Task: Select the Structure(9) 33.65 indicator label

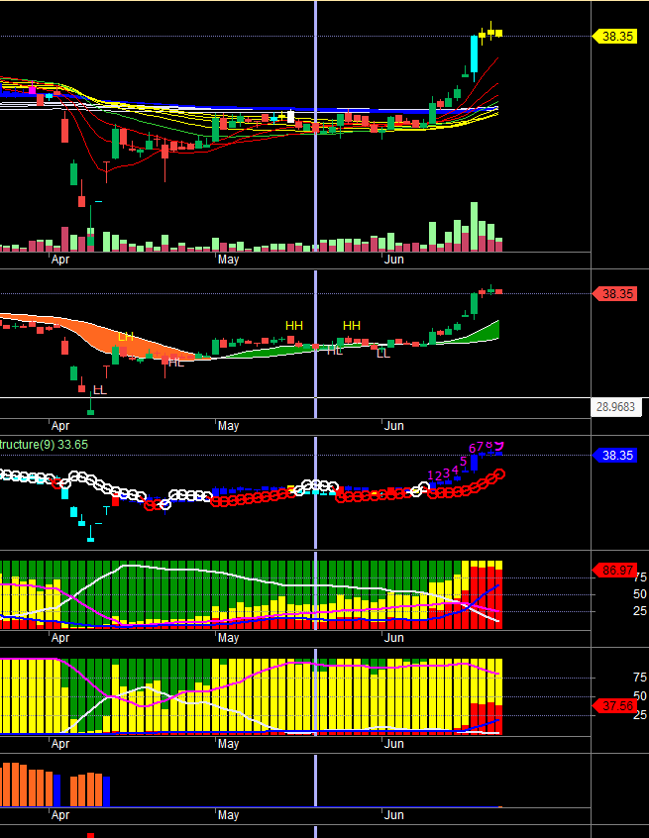Action: pos(44,445)
